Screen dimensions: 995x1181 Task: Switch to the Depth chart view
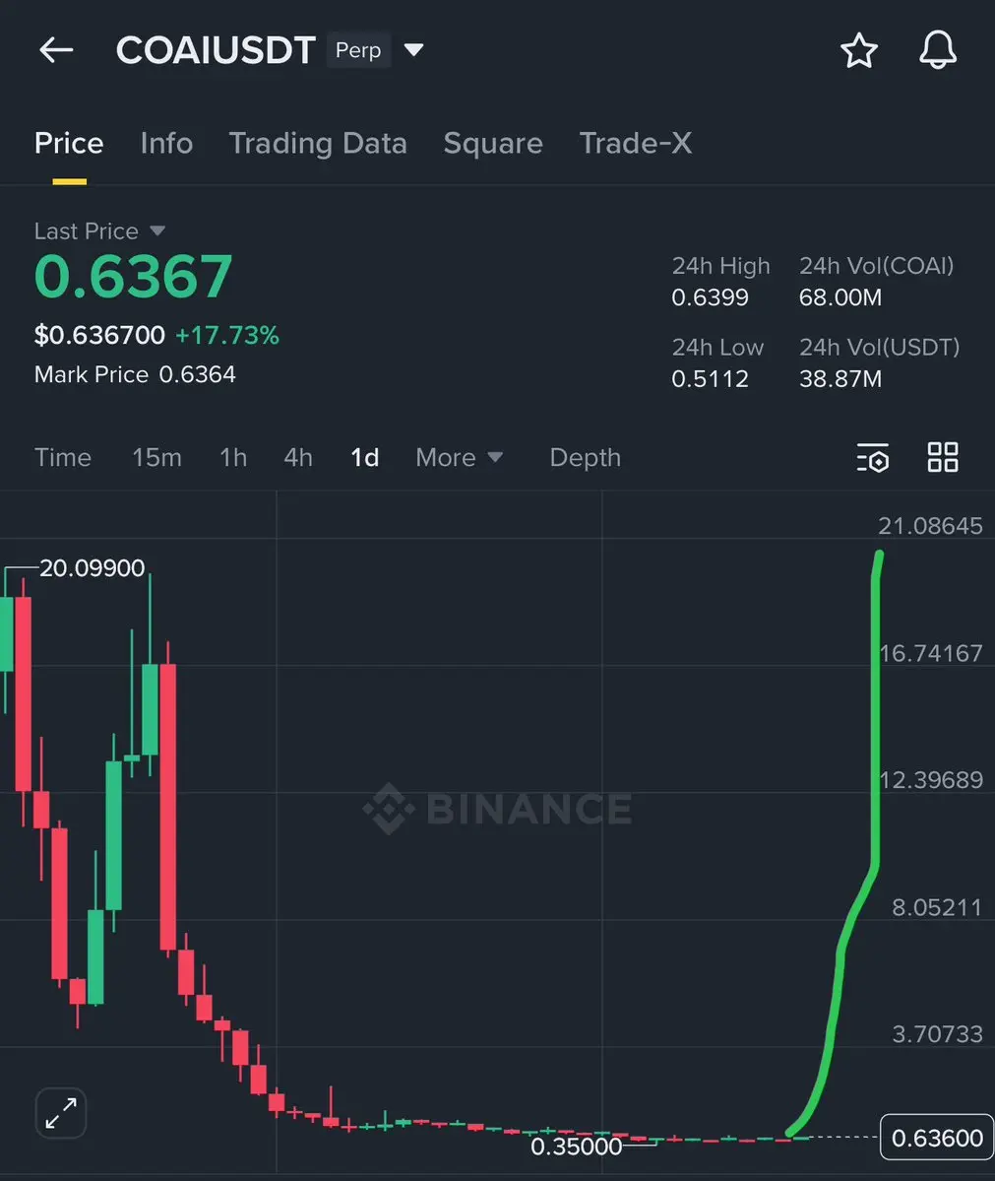(x=586, y=457)
